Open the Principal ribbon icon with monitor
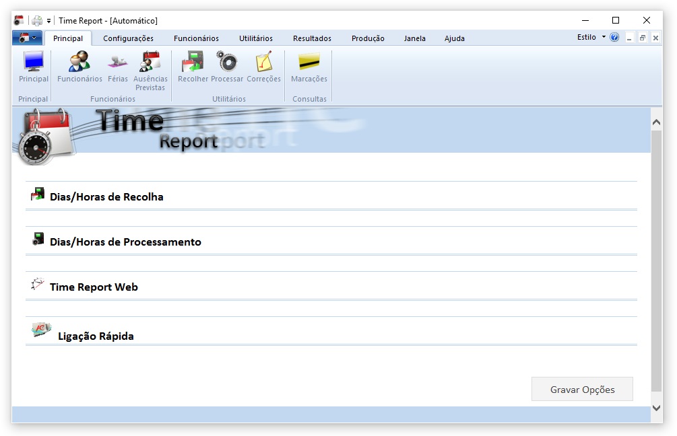The height and width of the screenshot is (436, 677). coord(34,67)
